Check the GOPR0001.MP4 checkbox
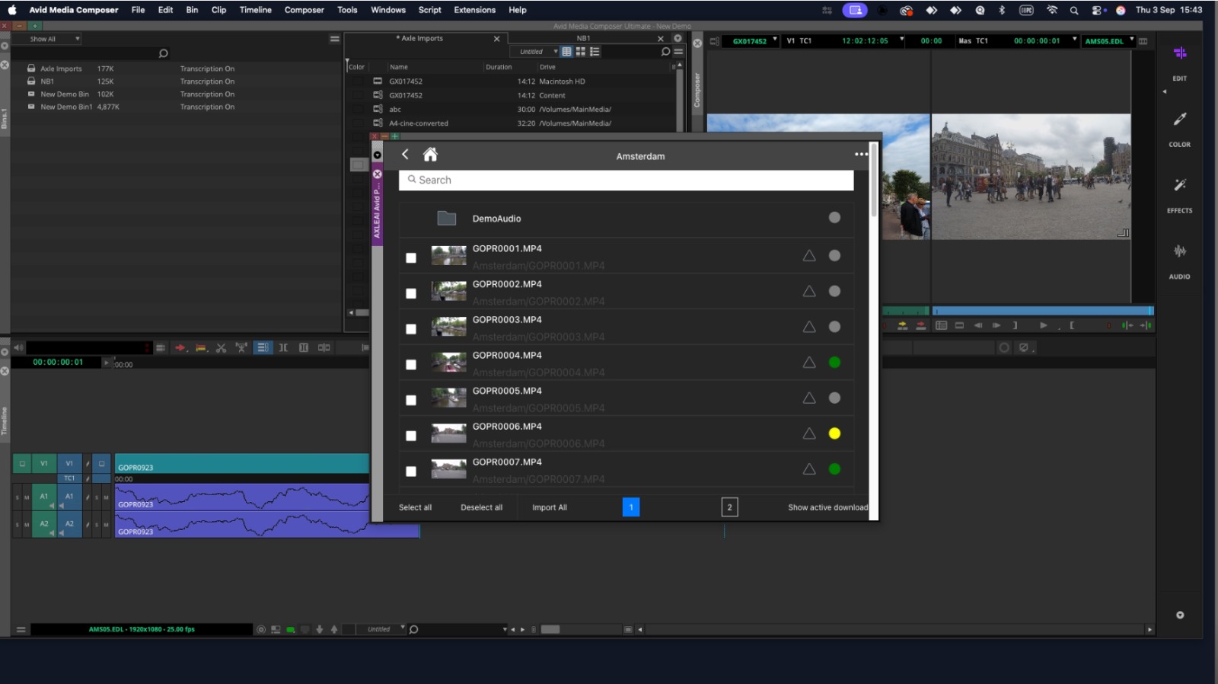 pos(411,258)
